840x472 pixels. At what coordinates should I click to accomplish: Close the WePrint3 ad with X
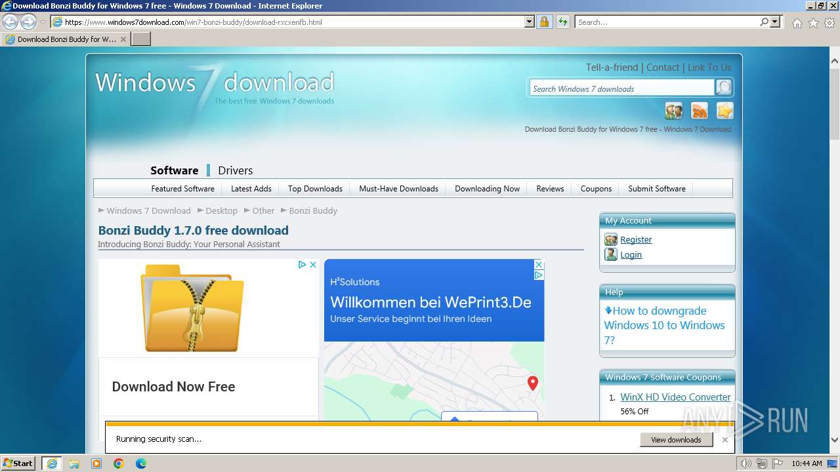pyautogui.click(x=539, y=264)
